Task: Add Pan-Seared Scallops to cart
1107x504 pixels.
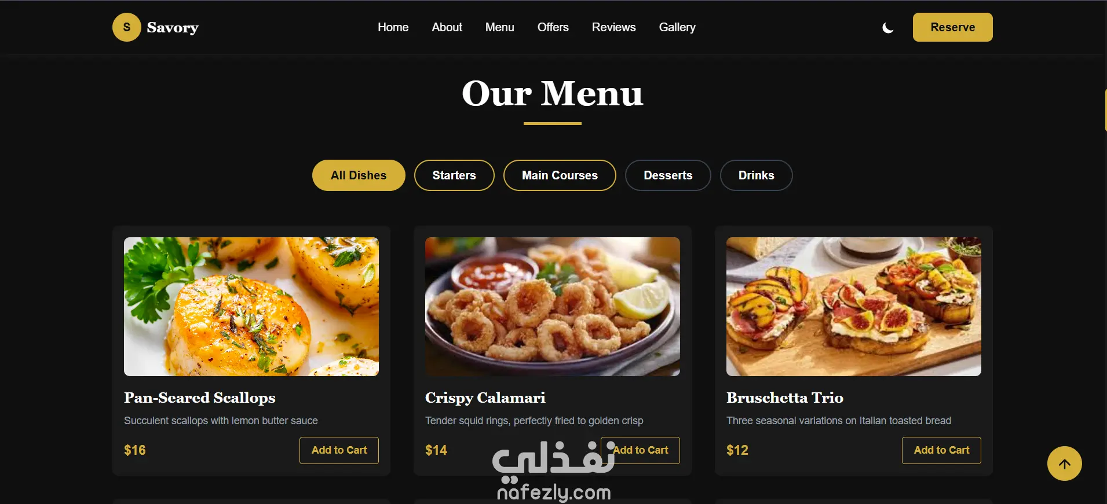Action: tap(339, 450)
